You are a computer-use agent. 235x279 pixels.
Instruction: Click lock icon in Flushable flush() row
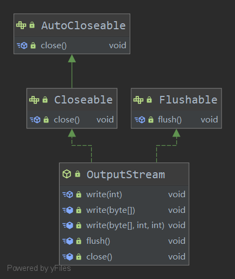click(x=151, y=120)
